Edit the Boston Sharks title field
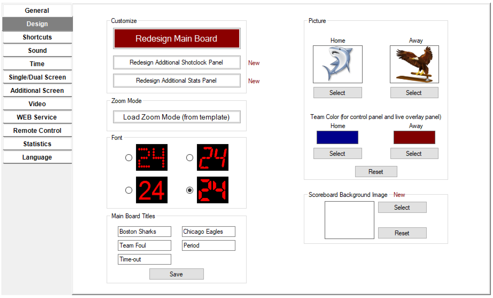Image resolution: width=493 pixels, height=298 pixels. coord(144,232)
